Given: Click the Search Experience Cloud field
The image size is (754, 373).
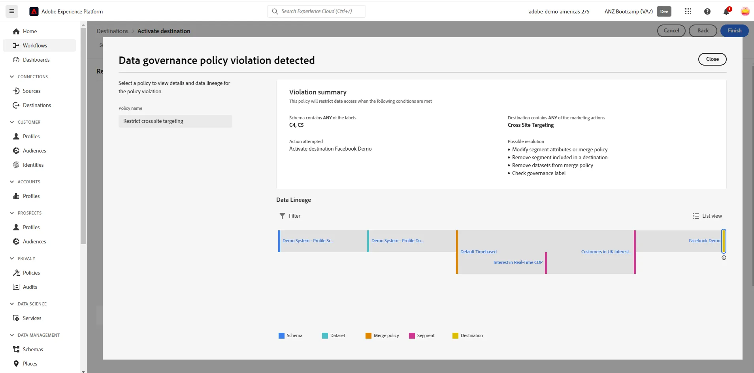Looking at the screenshot, I should click(317, 11).
